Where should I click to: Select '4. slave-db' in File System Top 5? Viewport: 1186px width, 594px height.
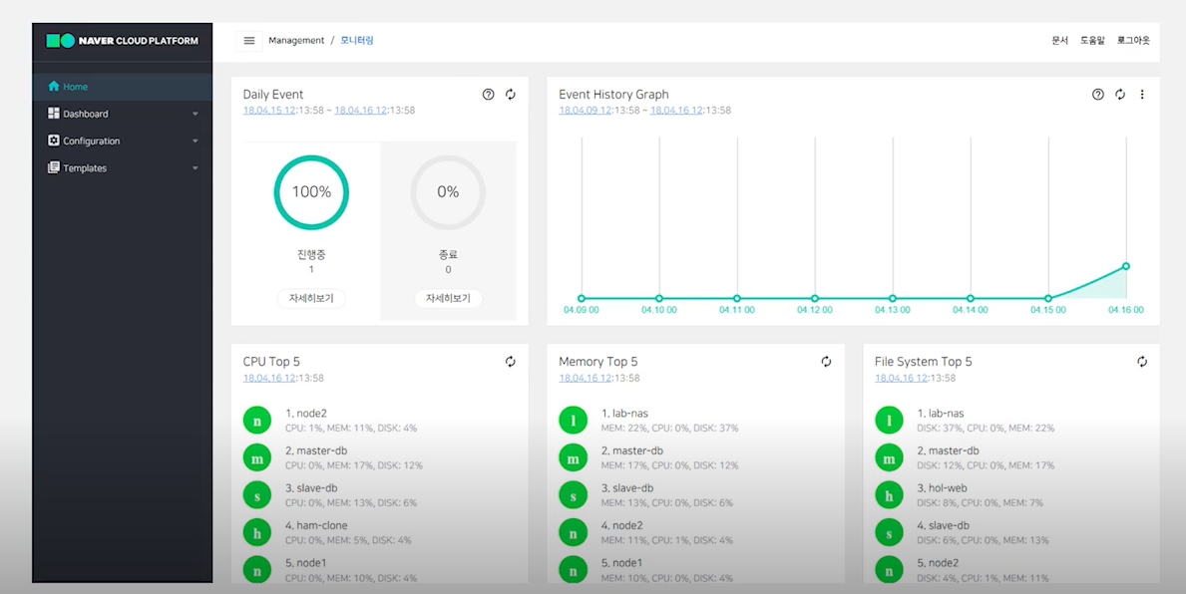tap(944, 525)
